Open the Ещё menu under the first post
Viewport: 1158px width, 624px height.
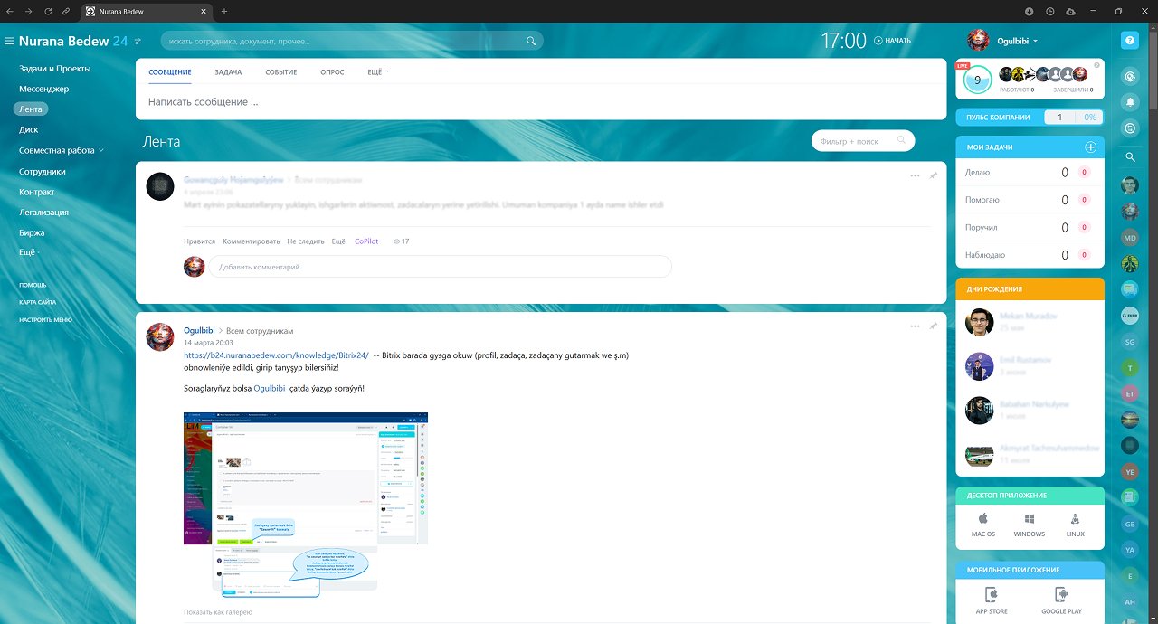[338, 241]
